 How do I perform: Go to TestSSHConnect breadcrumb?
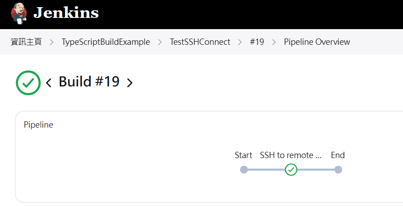click(x=200, y=42)
